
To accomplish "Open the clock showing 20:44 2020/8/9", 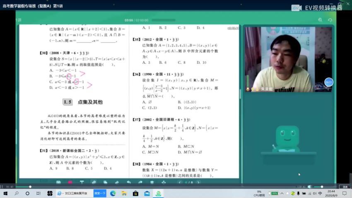I will point(331,193).
